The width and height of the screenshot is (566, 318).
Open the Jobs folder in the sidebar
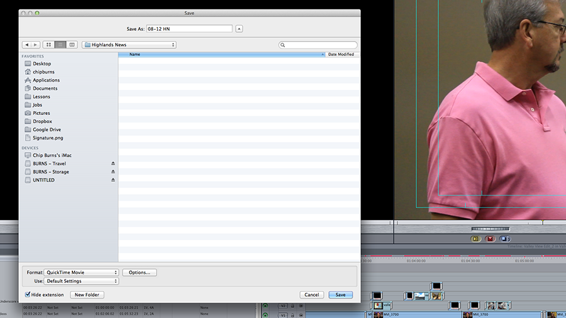coord(37,105)
